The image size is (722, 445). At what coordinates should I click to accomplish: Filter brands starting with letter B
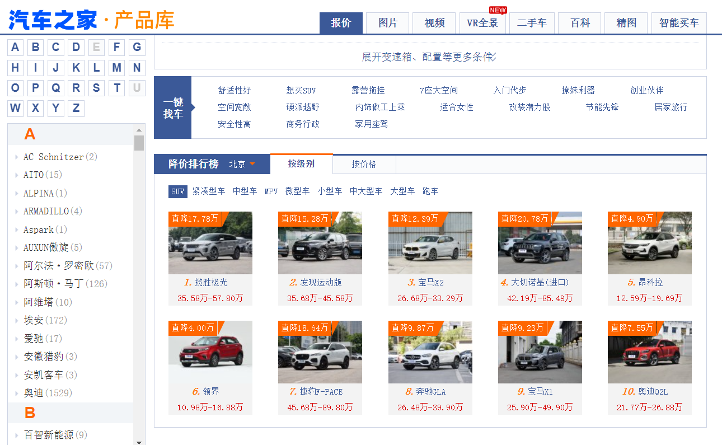click(x=35, y=47)
